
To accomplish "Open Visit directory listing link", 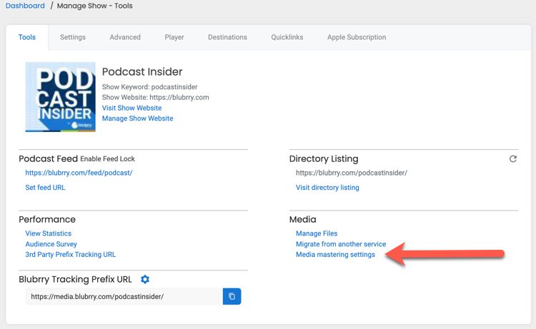I will click(327, 188).
